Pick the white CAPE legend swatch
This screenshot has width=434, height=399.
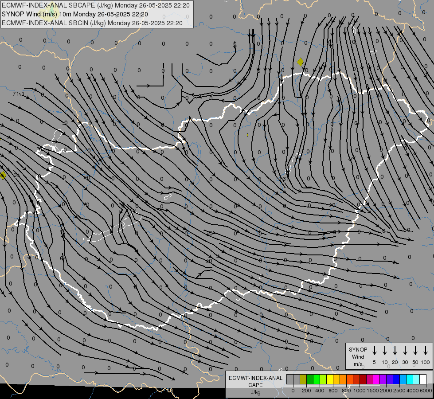(423, 379)
